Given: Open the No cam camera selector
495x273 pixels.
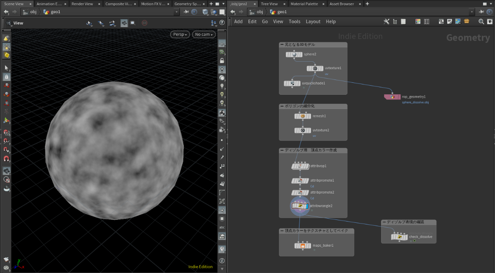Looking at the screenshot, I should tap(203, 35).
